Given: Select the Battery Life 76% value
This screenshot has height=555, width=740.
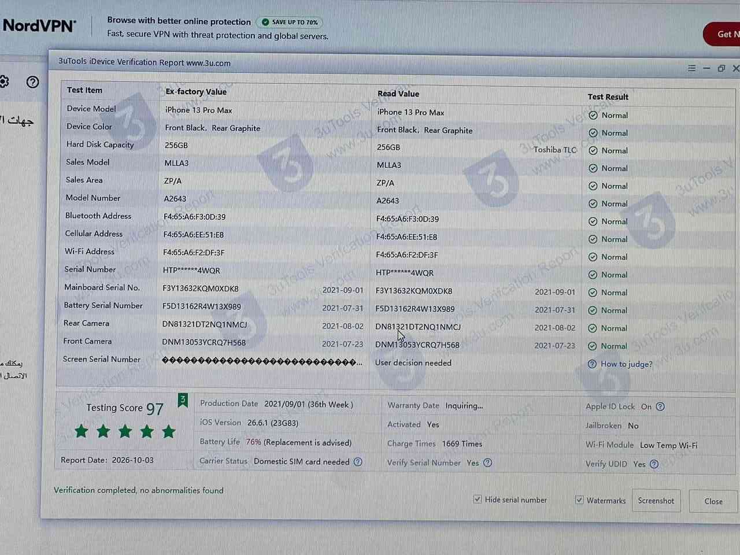Looking at the screenshot, I should click(x=254, y=442).
